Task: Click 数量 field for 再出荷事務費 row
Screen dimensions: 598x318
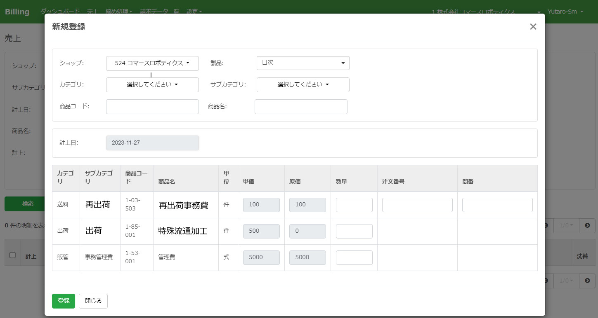Action: click(354, 205)
